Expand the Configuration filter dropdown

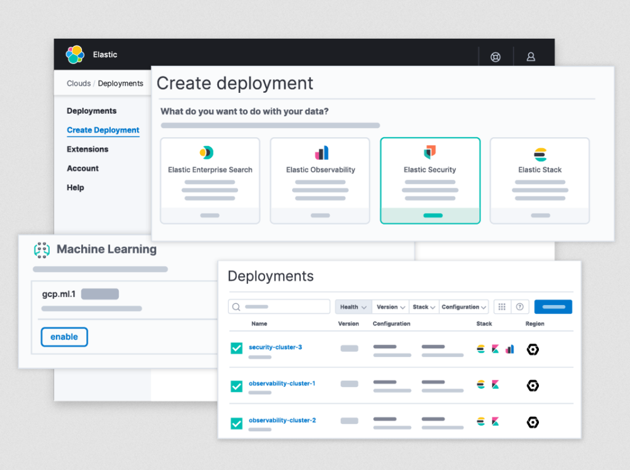pos(464,307)
